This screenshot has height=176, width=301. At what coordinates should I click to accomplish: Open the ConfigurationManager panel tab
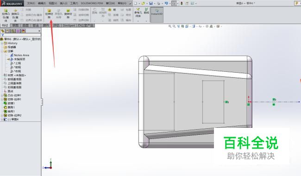click(13, 31)
